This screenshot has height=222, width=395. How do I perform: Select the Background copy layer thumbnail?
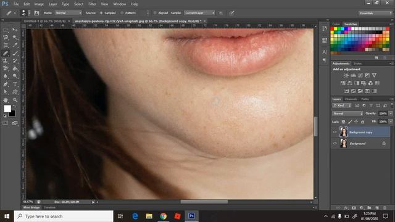click(x=343, y=132)
